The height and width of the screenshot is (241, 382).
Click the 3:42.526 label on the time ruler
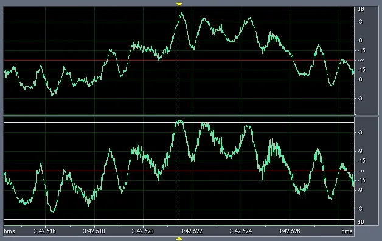coord(290,231)
